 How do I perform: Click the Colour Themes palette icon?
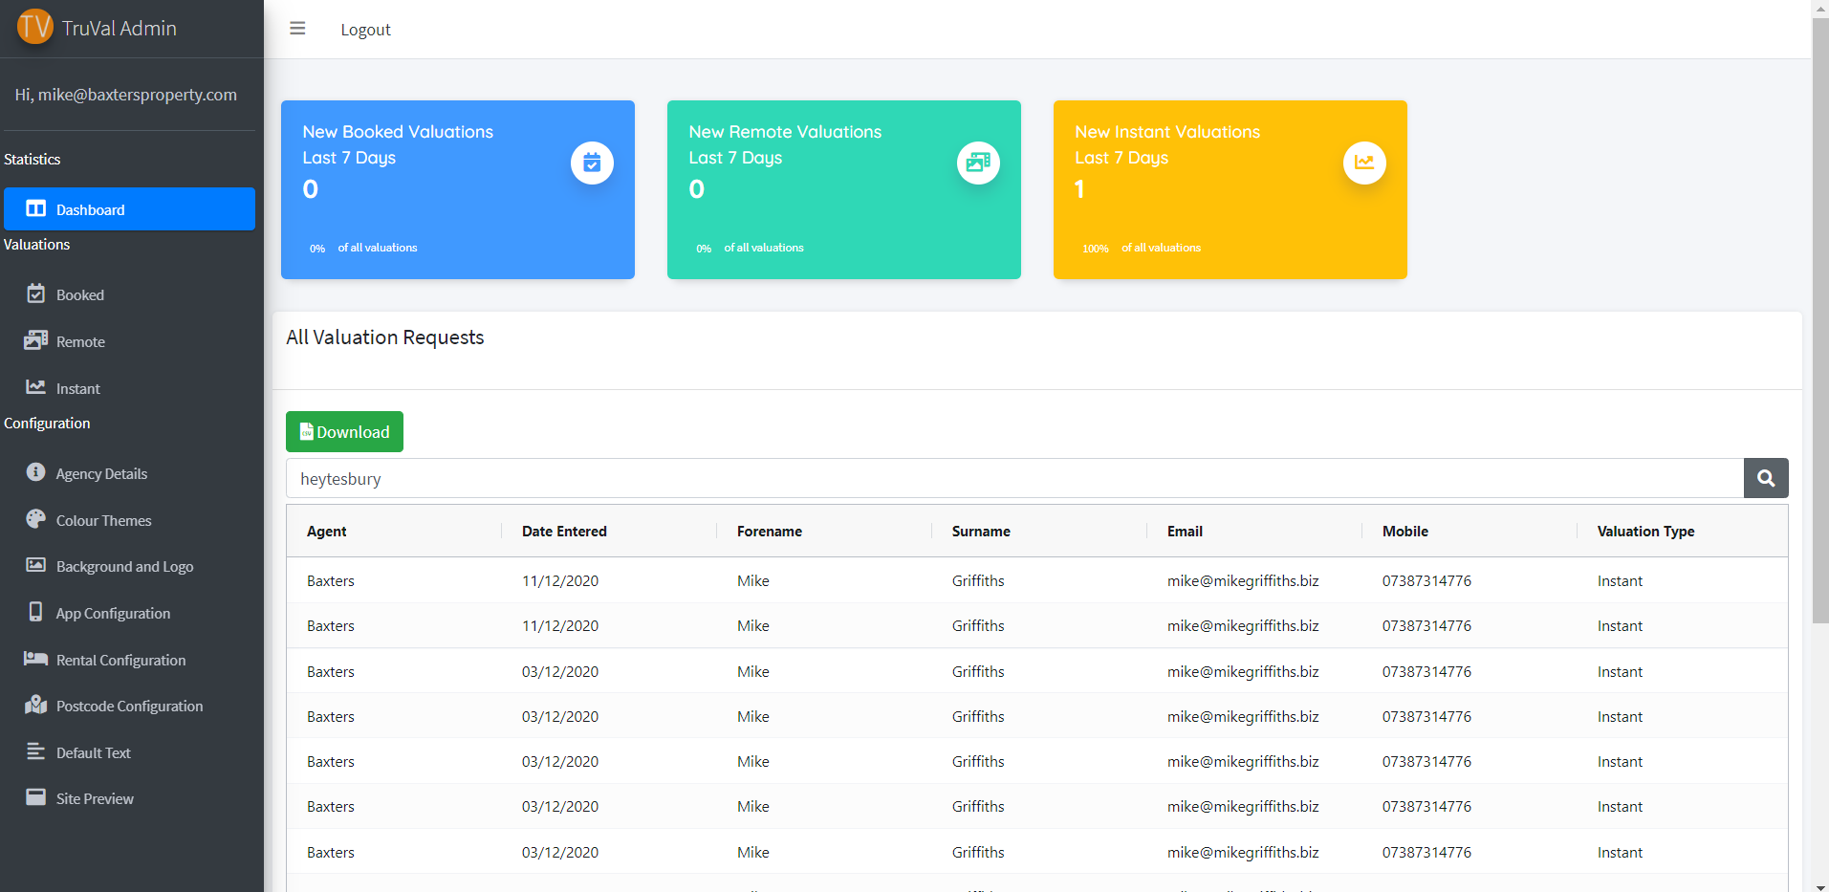36,519
